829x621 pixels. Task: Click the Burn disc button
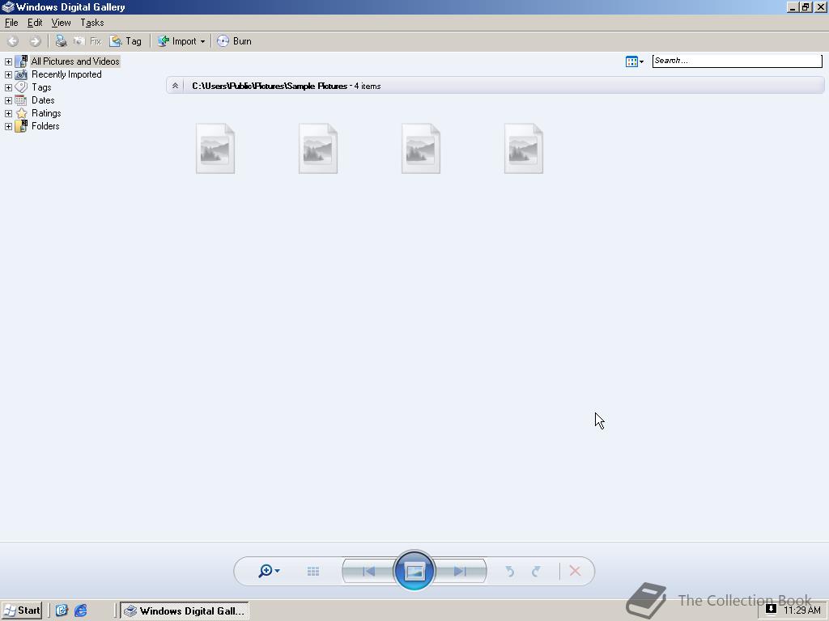(234, 41)
